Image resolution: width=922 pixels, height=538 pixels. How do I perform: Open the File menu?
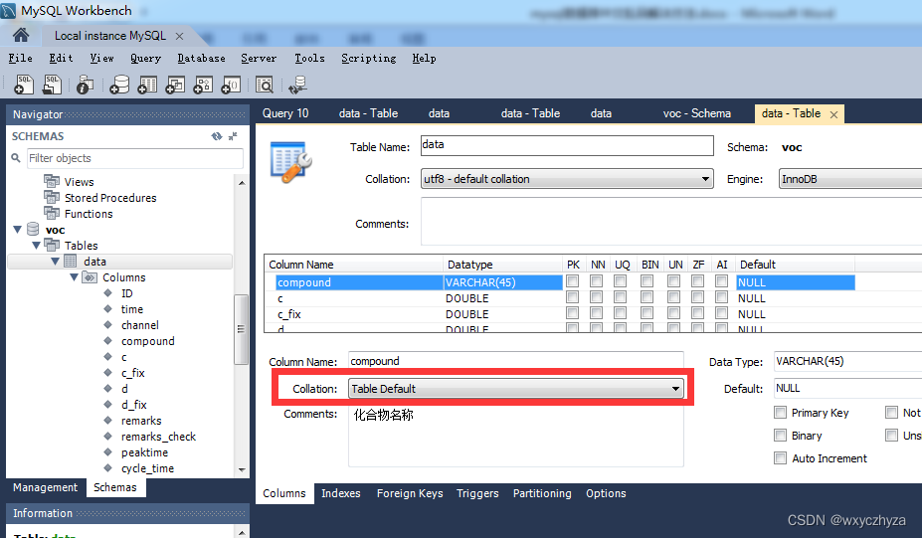tap(21, 59)
